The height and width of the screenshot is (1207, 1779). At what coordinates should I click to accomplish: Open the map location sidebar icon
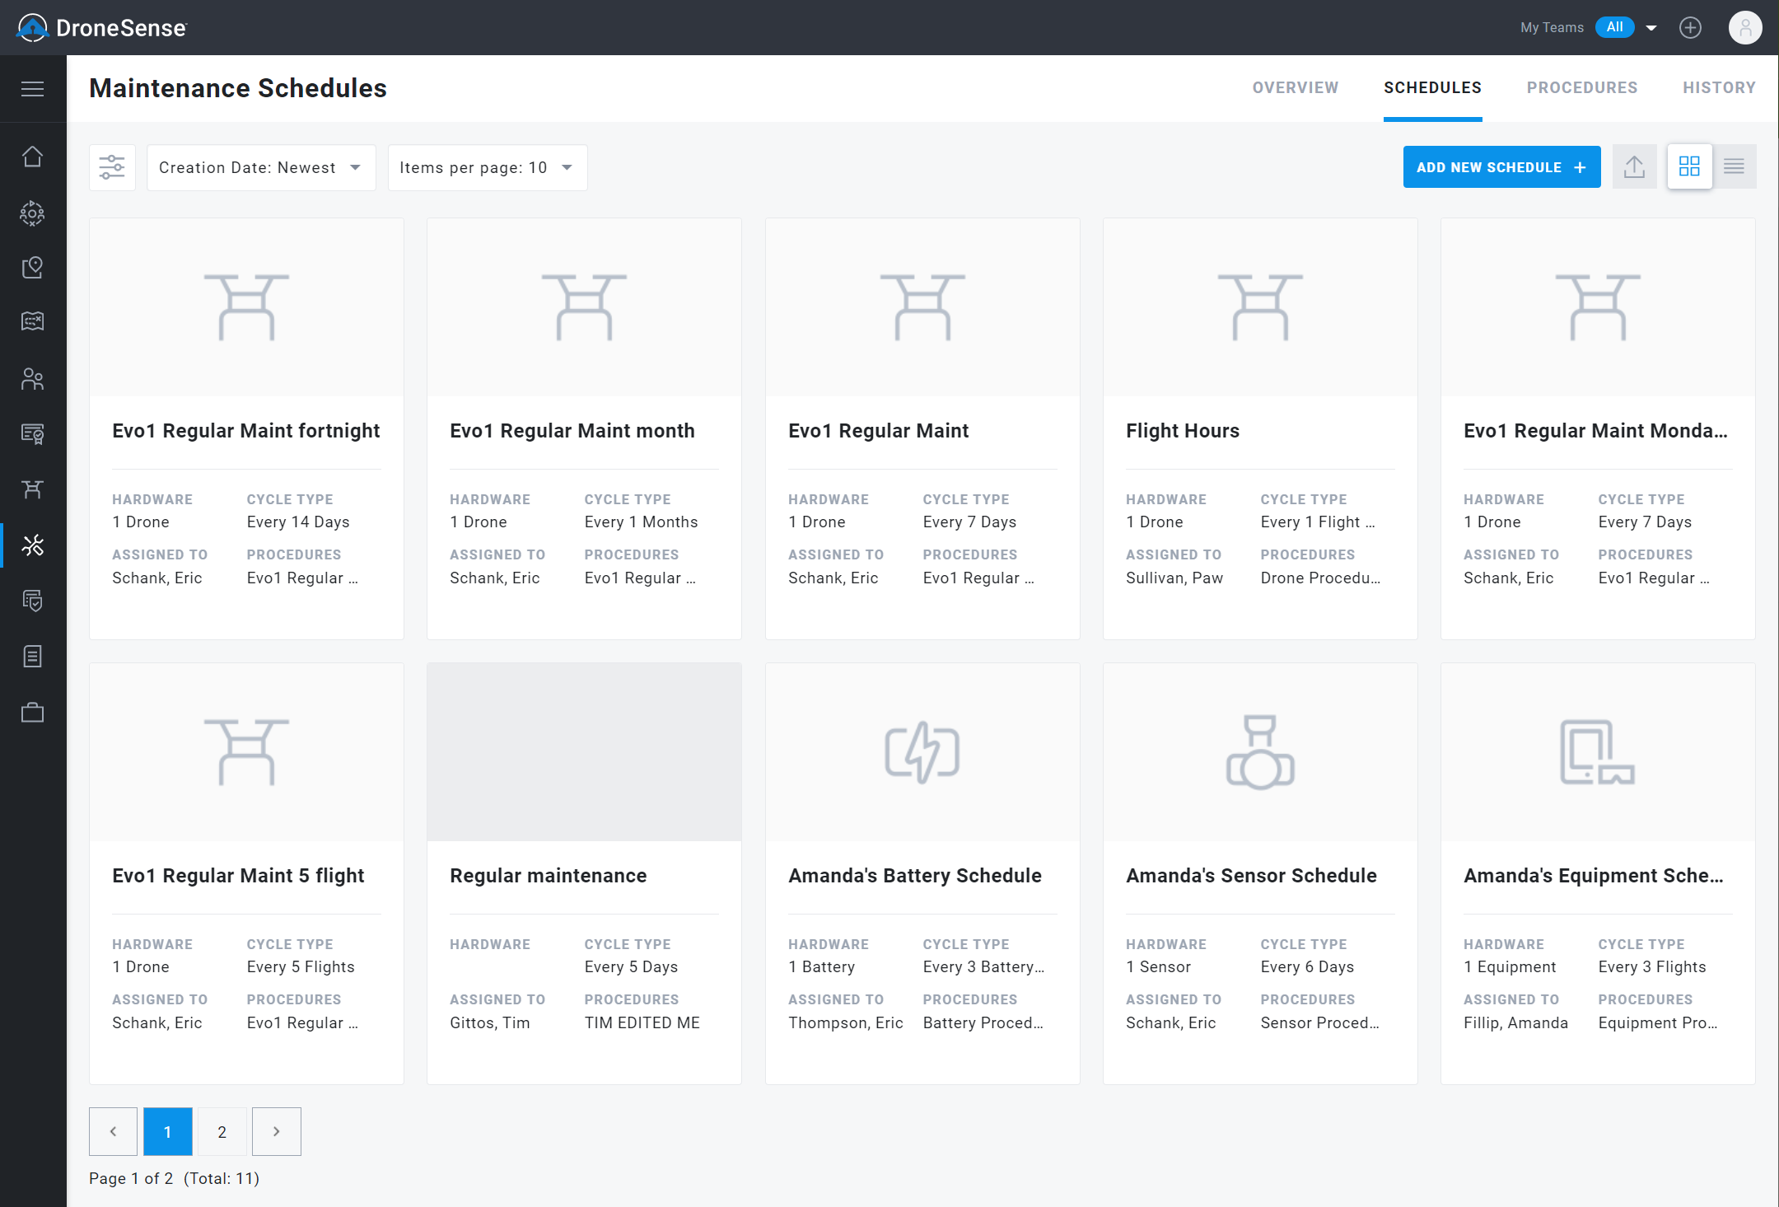[x=33, y=267]
